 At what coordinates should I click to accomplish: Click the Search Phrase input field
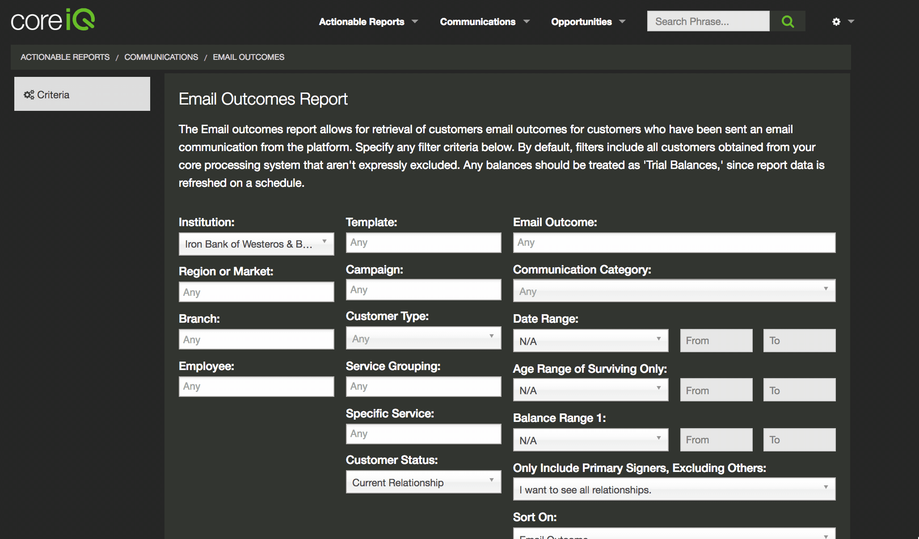(708, 21)
